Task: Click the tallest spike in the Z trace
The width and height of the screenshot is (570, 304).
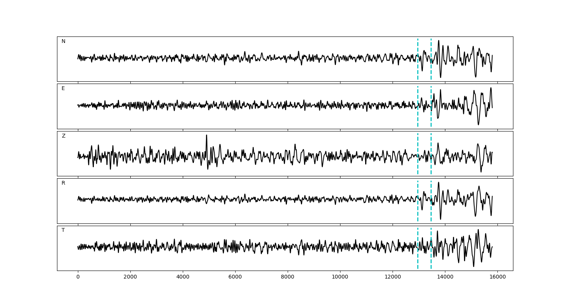Action: [206, 136]
